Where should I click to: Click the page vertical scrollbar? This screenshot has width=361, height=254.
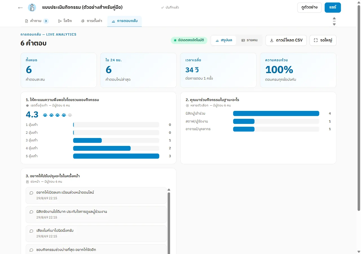point(359,108)
